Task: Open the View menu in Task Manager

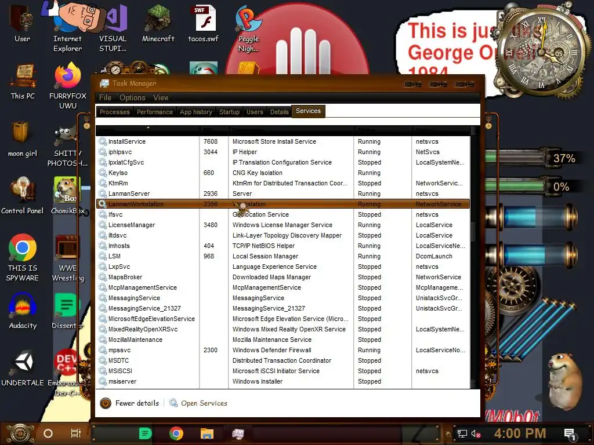Action: 161,97
